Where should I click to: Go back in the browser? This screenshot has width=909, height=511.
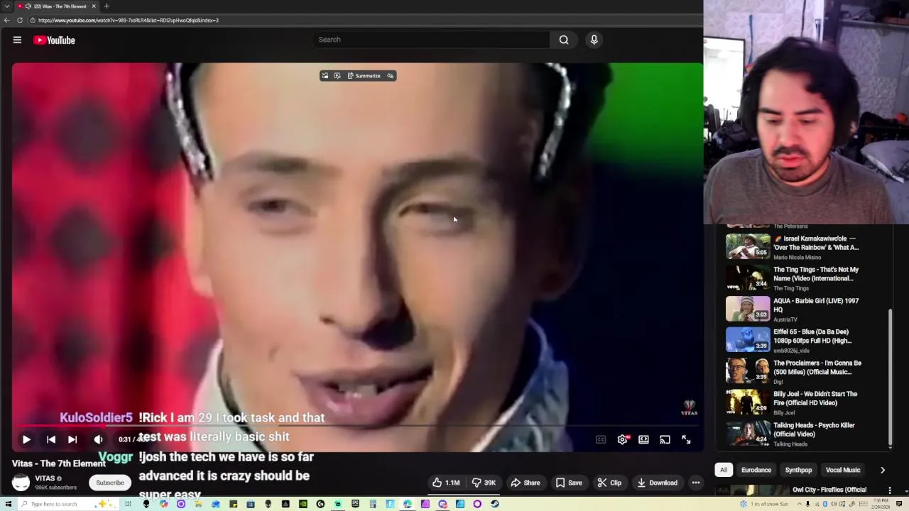pyautogui.click(x=7, y=21)
